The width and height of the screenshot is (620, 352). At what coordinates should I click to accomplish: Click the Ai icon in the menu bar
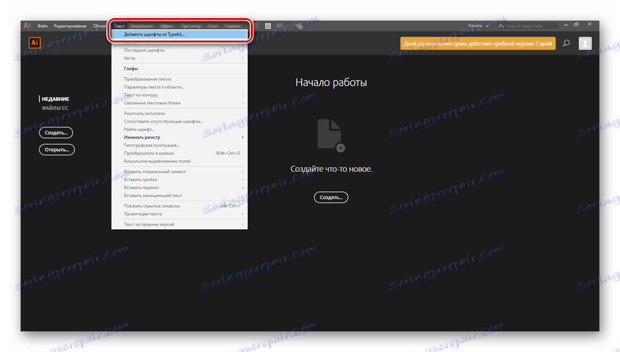[27, 26]
